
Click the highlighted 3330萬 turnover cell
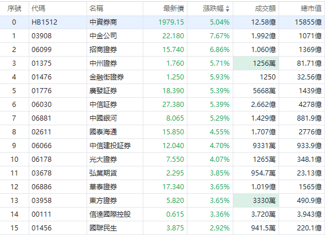[256, 201]
